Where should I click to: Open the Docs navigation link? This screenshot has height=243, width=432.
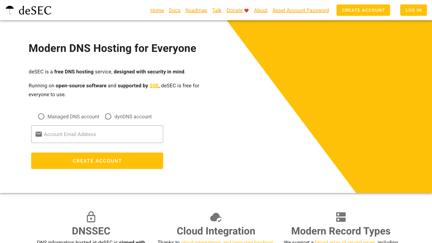(175, 10)
